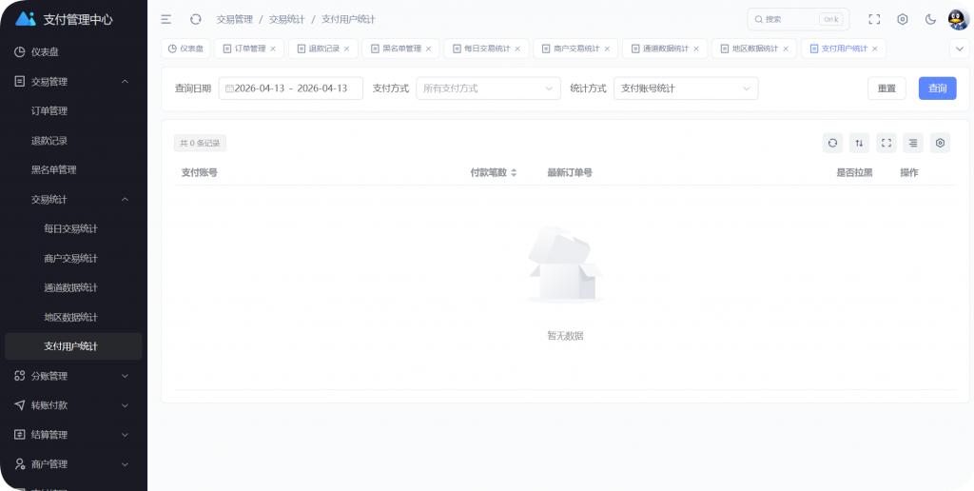Switch to 仪表盘 tab

click(185, 49)
